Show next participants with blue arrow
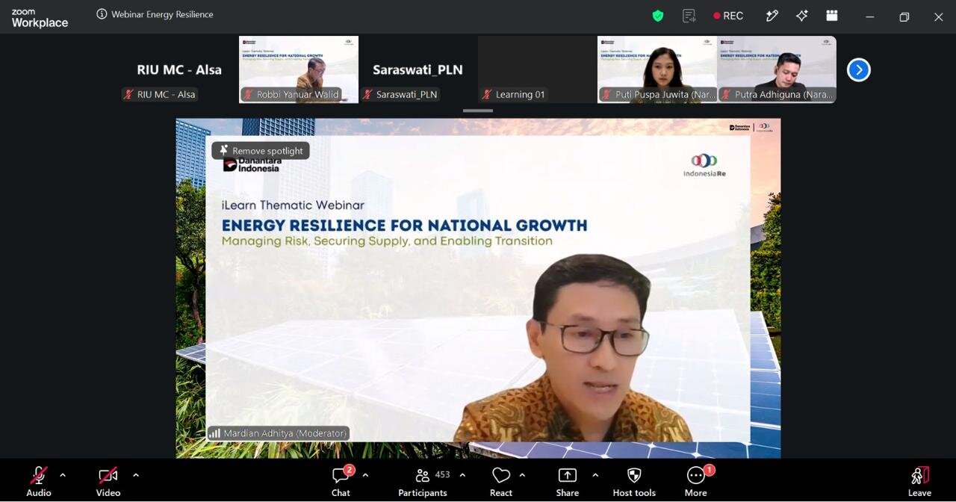The image size is (956, 502). tap(859, 69)
